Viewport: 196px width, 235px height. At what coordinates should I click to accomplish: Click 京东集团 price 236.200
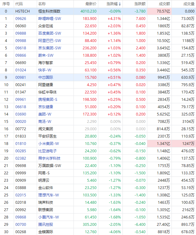tap(90, 48)
